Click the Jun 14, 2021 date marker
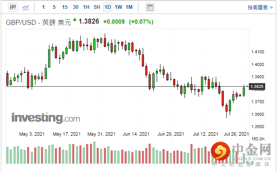The height and width of the screenshot is (172, 277). coord(136,134)
